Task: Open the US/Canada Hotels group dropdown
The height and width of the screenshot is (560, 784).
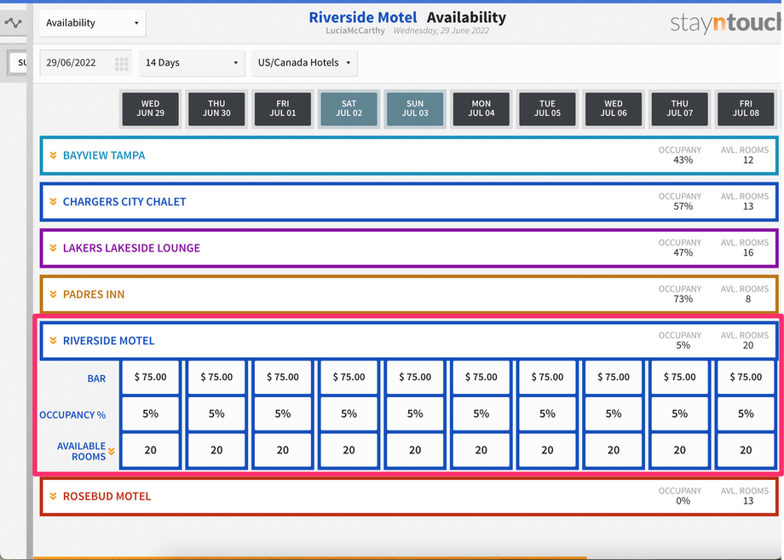Action: 304,63
